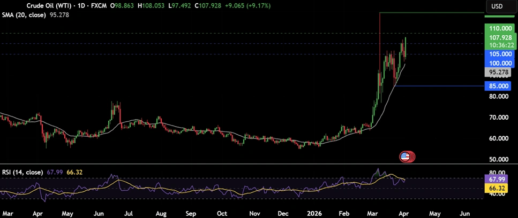Select the SMA (20, close) indicator legend
The height and width of the screenshot is (218, 518).
24,15
